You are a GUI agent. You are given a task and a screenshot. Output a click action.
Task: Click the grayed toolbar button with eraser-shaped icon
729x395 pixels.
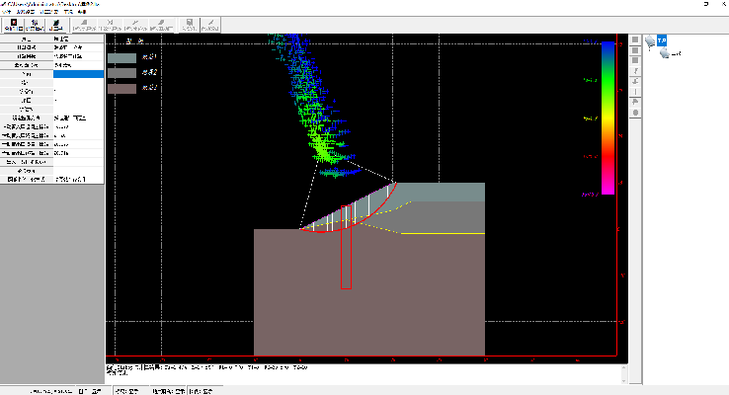(x=161, y=25)
